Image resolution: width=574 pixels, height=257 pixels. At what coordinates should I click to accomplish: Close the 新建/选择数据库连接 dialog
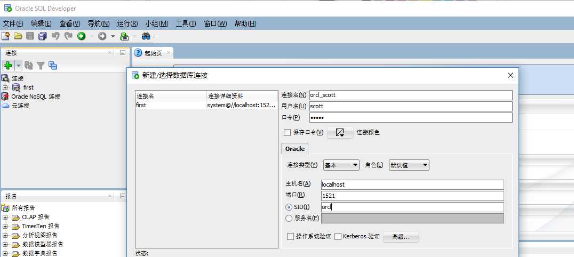[511, 75]
